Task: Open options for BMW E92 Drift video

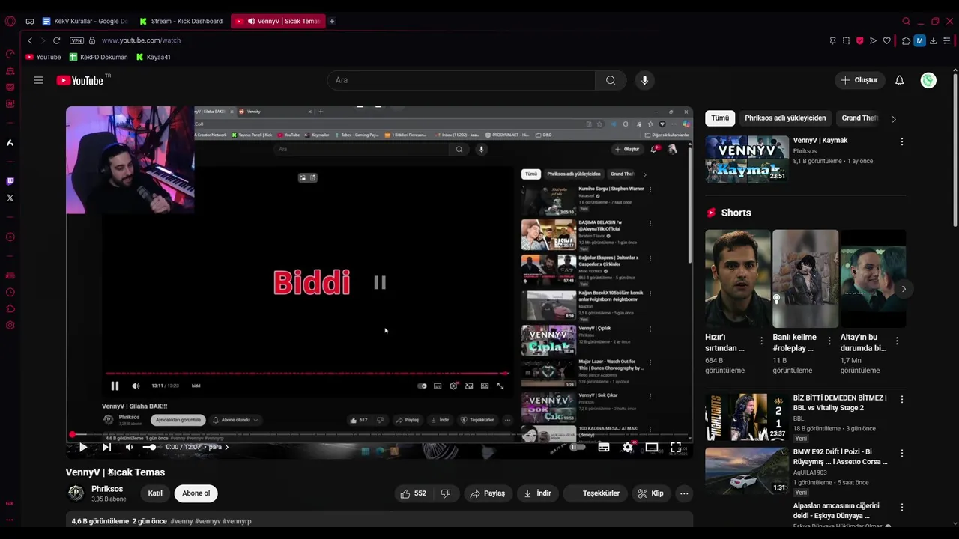Action: pos(901,453)
